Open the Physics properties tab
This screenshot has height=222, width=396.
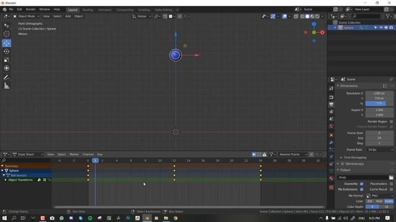click(332, 157)
